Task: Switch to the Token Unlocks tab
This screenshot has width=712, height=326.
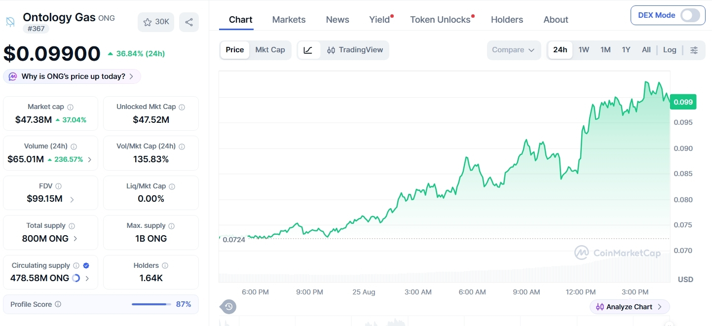Action: point(440,20)
